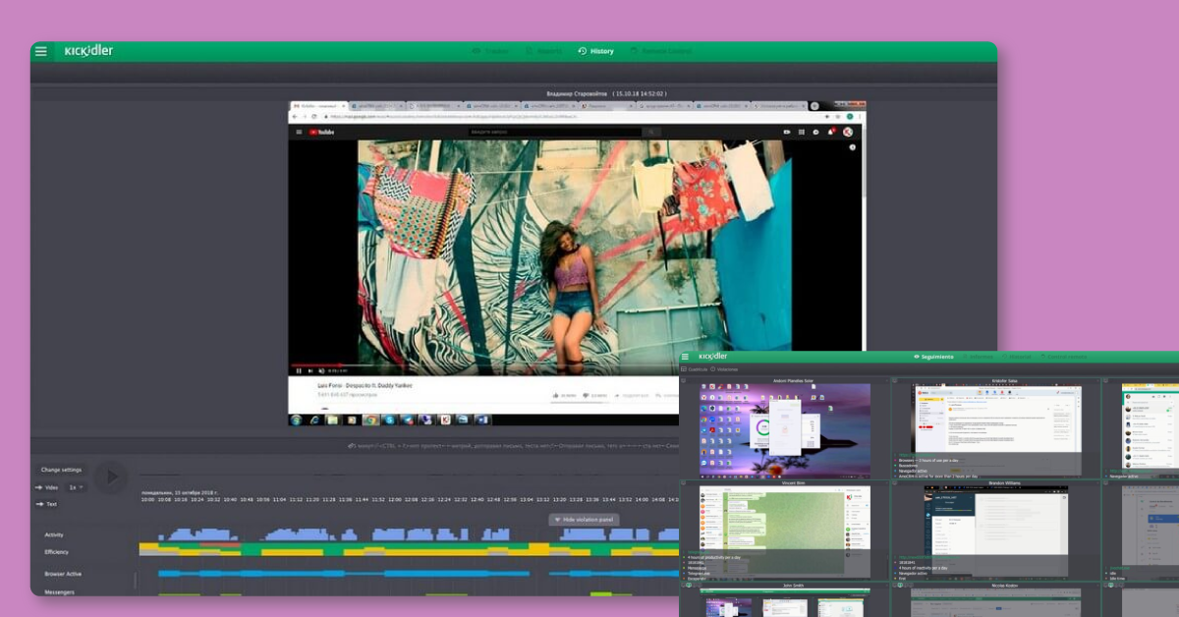The height and width of the screenshot is (617, 1179).
Task: Click the Windows Start orb in the recorded taskbar
Action: tap(296, 420)
